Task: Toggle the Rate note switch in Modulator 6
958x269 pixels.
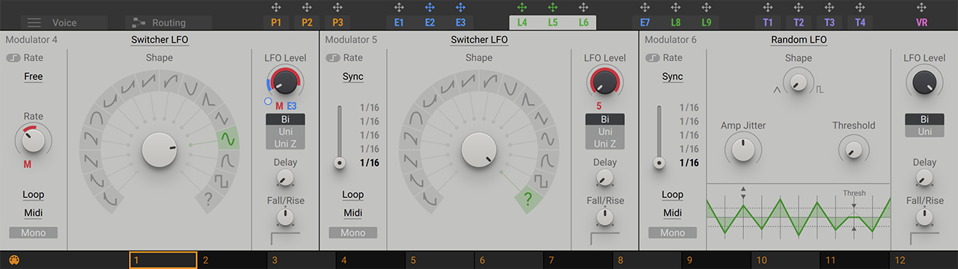Action: [x=653, y=58]
